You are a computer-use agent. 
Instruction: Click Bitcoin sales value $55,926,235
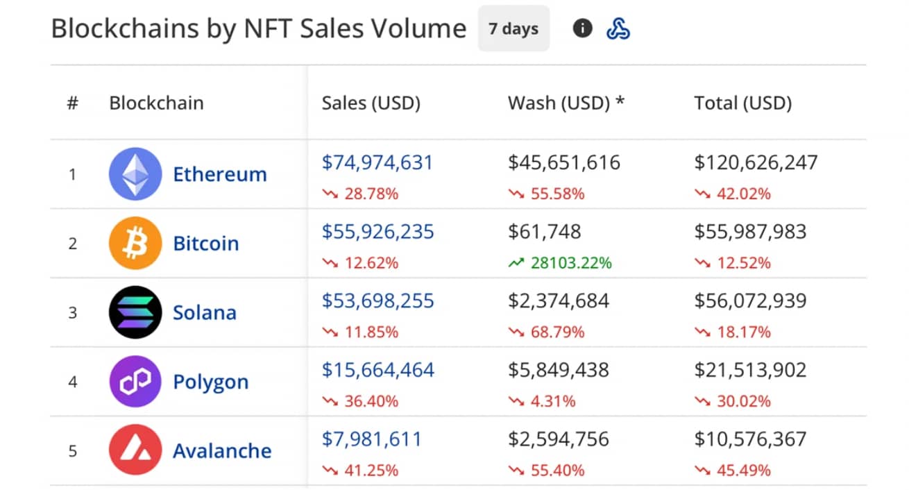click(x=378, y=232)
